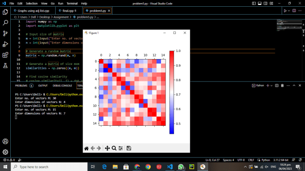Toggle the split editor button

click(294, 11)
